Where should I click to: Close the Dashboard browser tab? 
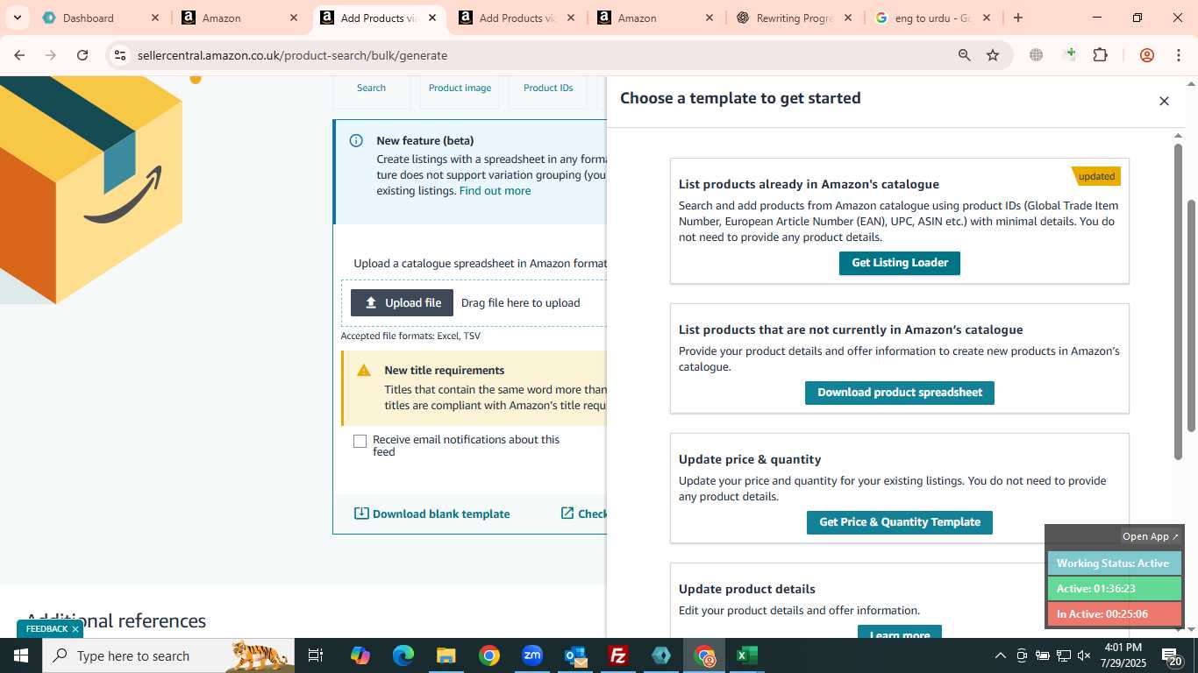tap(155, 18)
